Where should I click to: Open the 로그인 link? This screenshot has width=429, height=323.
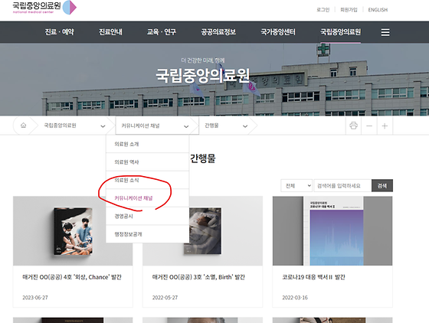pos(323,10)
